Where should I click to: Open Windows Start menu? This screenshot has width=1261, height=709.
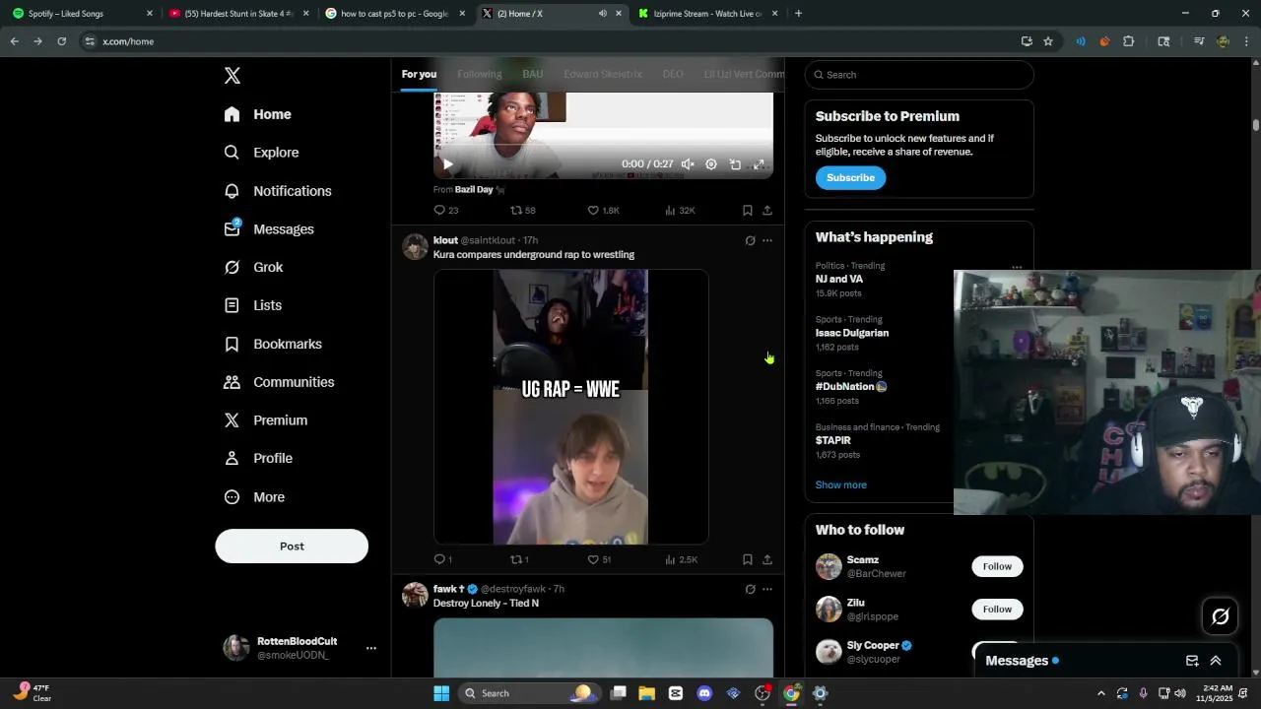441,693
